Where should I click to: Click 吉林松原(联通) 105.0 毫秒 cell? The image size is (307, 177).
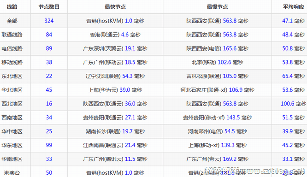217,76
